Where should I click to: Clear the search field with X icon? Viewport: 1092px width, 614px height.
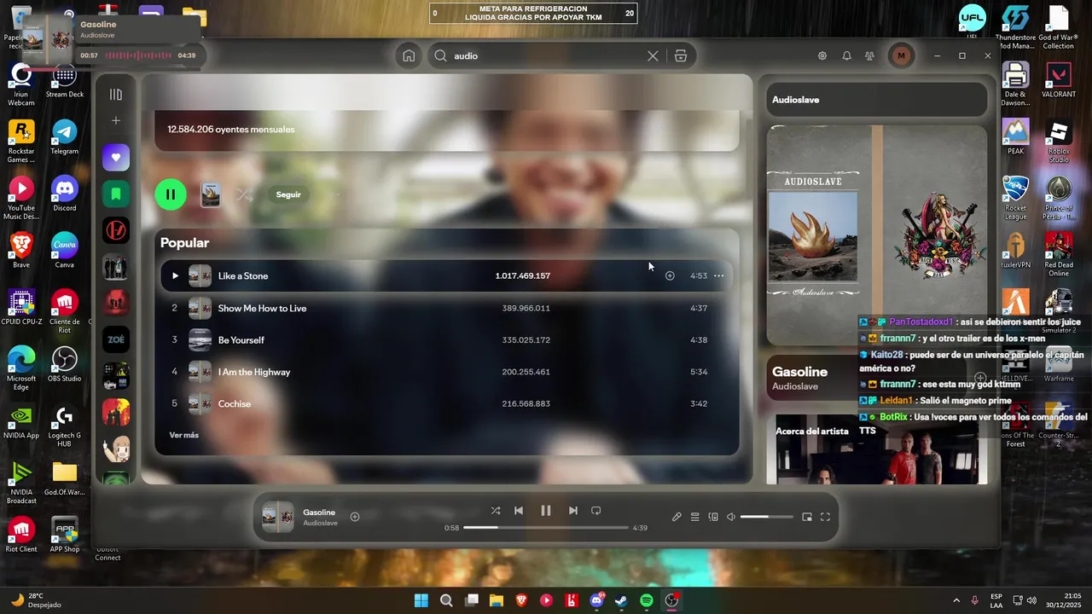coord(653,55)
